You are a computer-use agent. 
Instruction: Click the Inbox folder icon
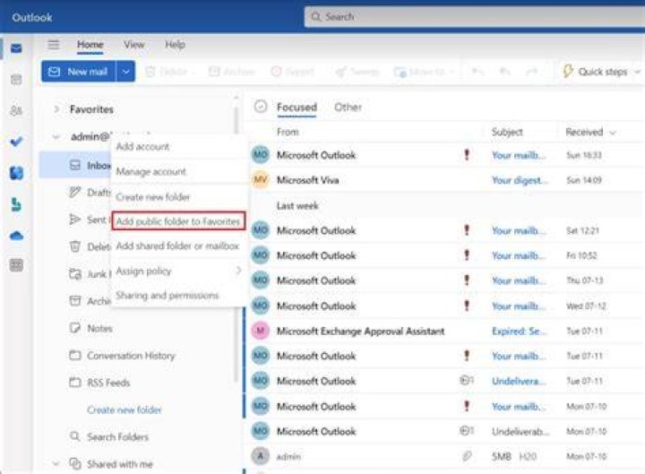pyautogui.click(x=75, y=166)
